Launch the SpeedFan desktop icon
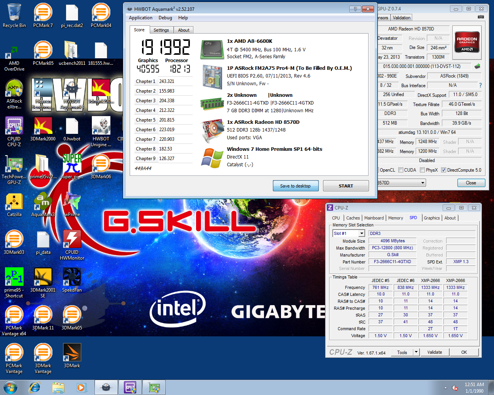 (x=72, y=280)
